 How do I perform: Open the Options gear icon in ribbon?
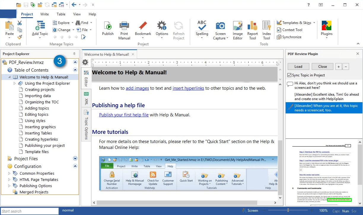tap(162, 25)
